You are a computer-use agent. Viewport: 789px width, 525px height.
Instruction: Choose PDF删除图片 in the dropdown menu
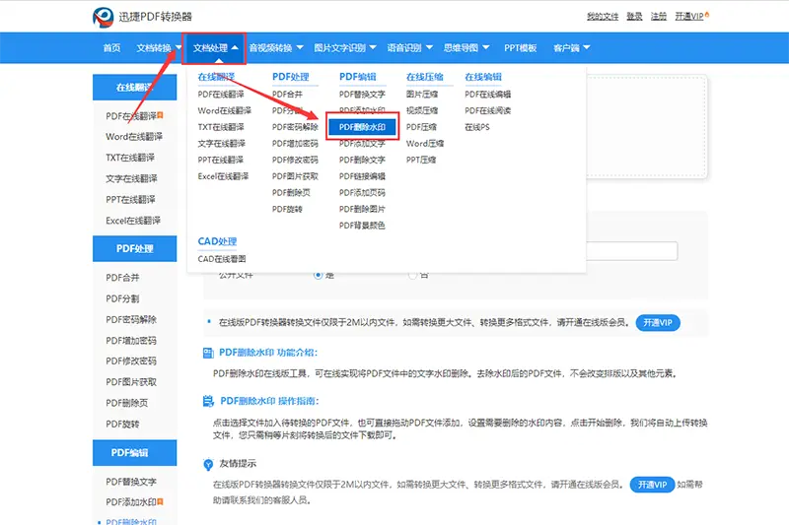tap(362, 209)
